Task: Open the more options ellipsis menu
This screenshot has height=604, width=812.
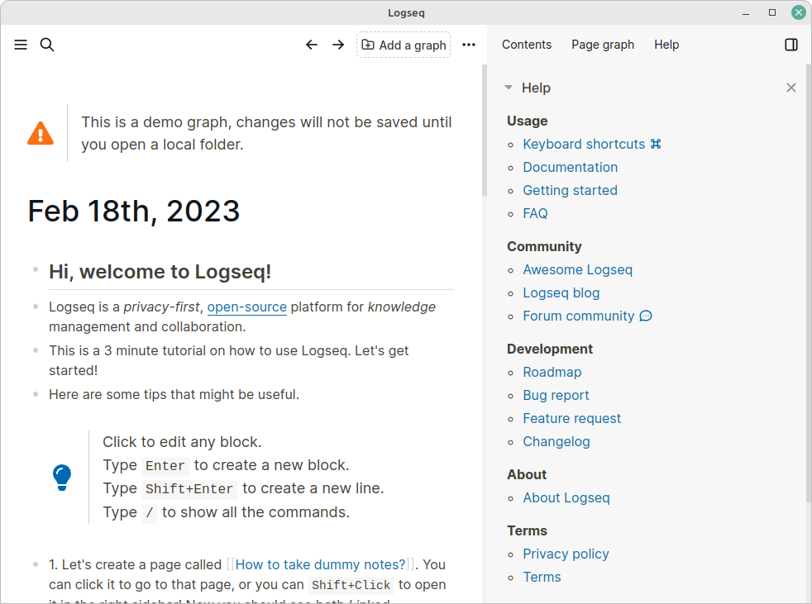Action: tap(469, 45)
